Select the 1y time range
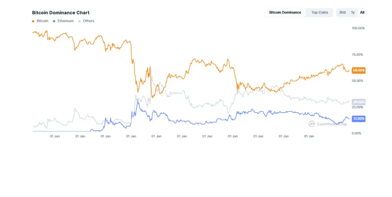This screenshot has height=197, width=392. click(x=353, y=13)
